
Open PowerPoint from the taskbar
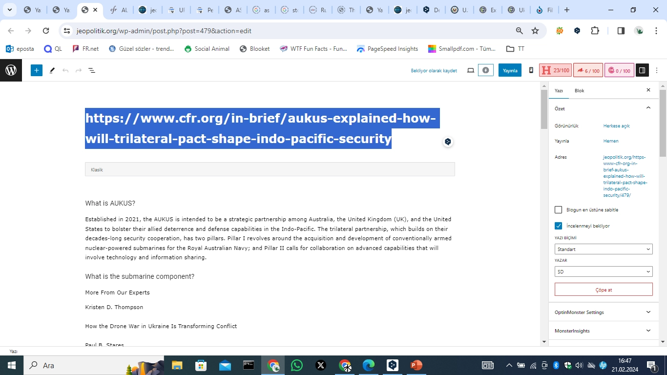(x=416, y=365)
